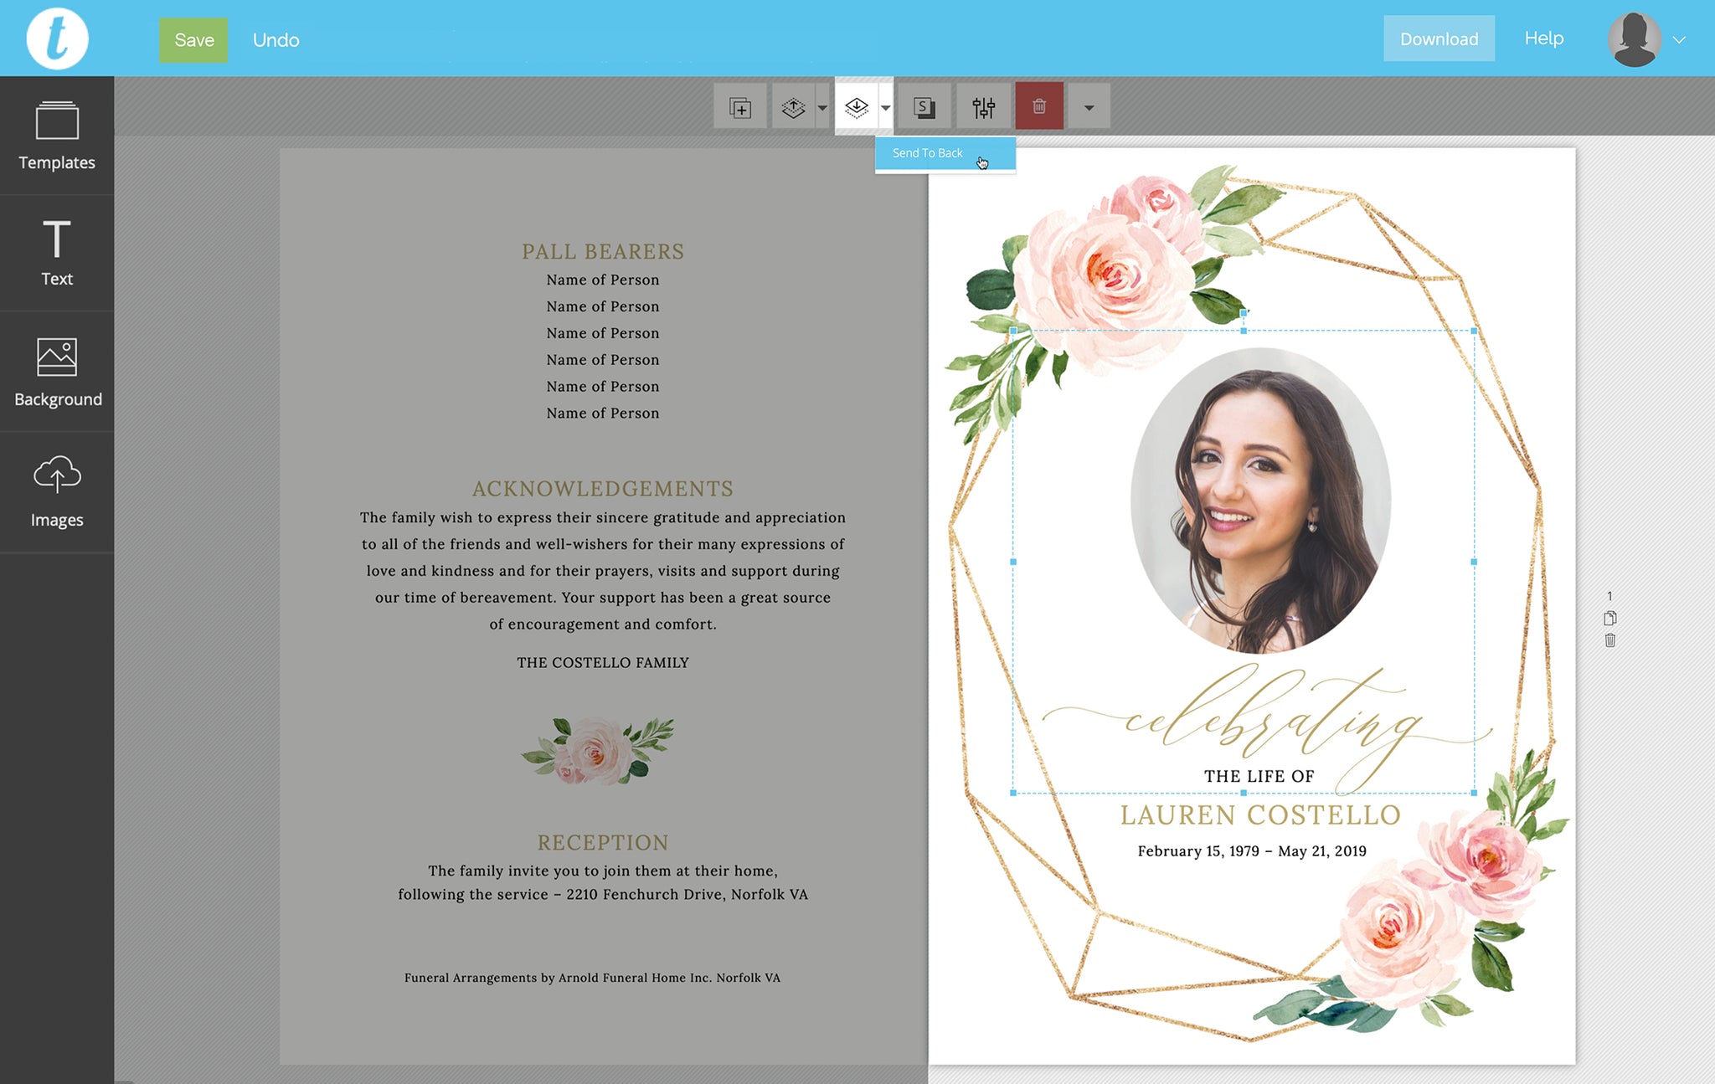This screenshot has width=1715, height=1084.
Task: Expand the bring forward dropdown arrow
Action: click(822, 107)
